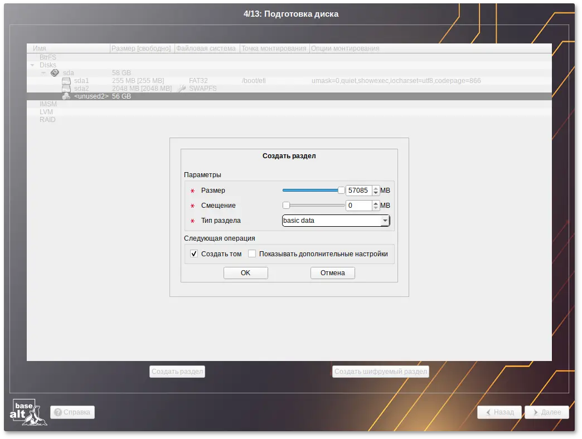This screenshot has width=582, height=439.
Task: Click OK to confirm partition creation
Action: [245, 273]
